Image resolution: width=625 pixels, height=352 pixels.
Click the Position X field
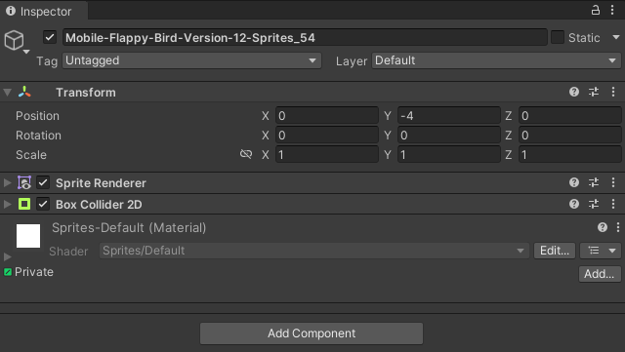327,115
